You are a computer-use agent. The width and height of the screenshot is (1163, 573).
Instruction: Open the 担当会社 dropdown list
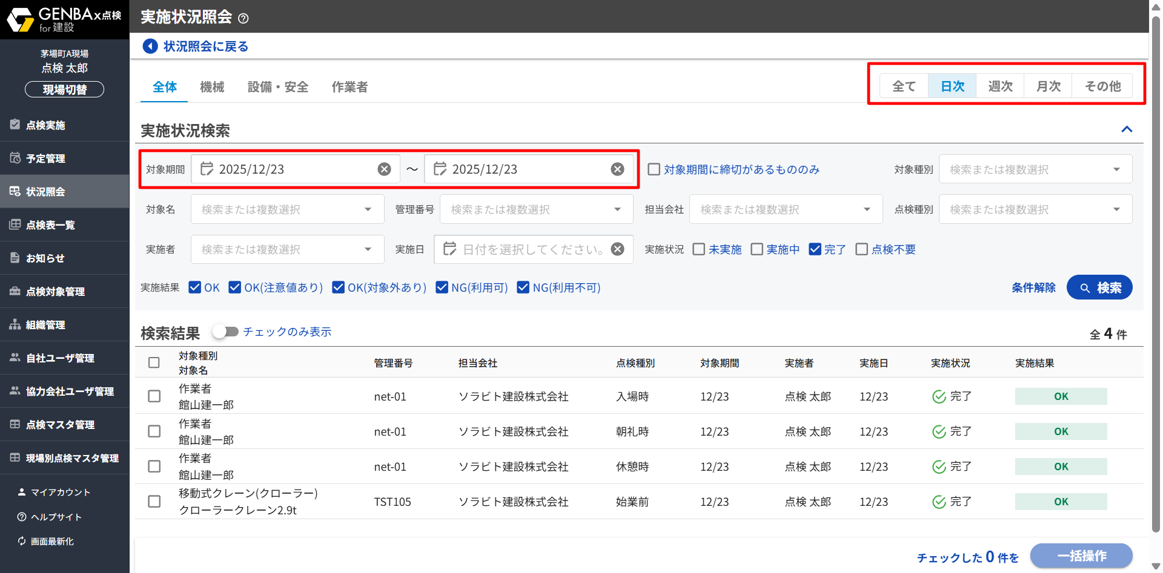point(866,209)
